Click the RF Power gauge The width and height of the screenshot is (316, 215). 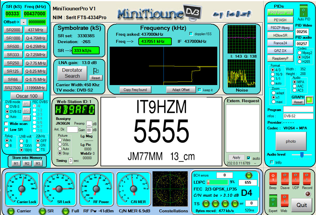96,189
